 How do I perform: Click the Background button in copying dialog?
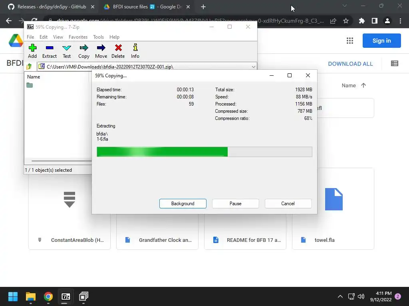[183, 204]
